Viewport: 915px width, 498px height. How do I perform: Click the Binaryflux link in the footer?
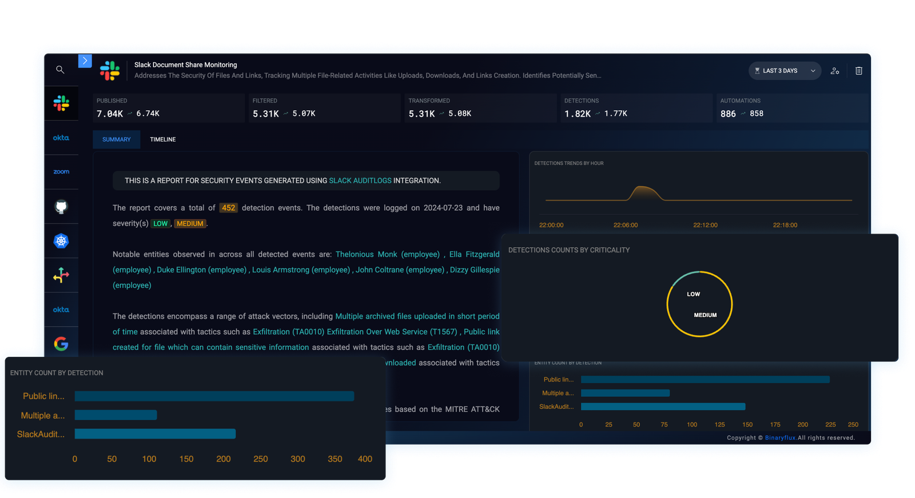780,438
